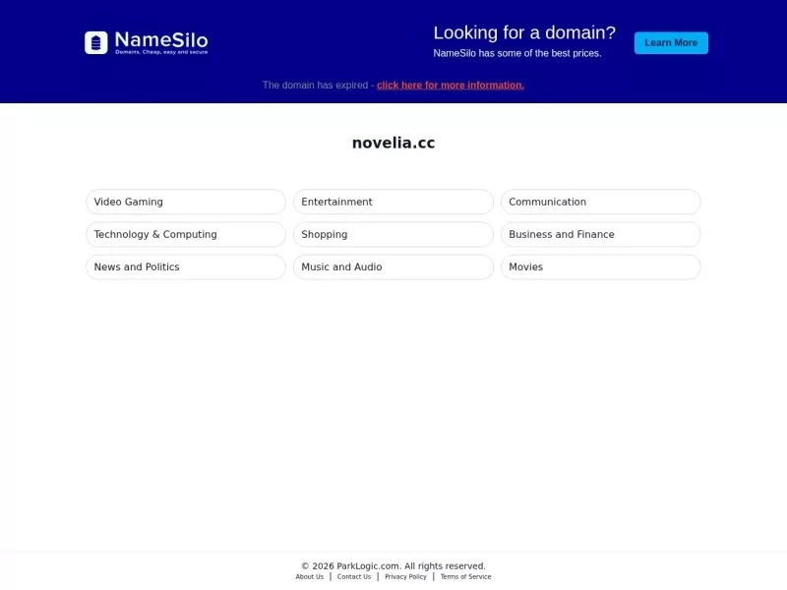Select the Entertainment category
The height and width of the screenshot is (590, 787).
(x=393, y=202)
